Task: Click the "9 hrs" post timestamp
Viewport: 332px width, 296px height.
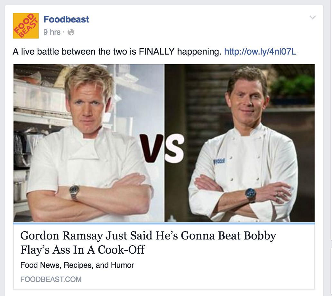Action: (x=52, y=32)
